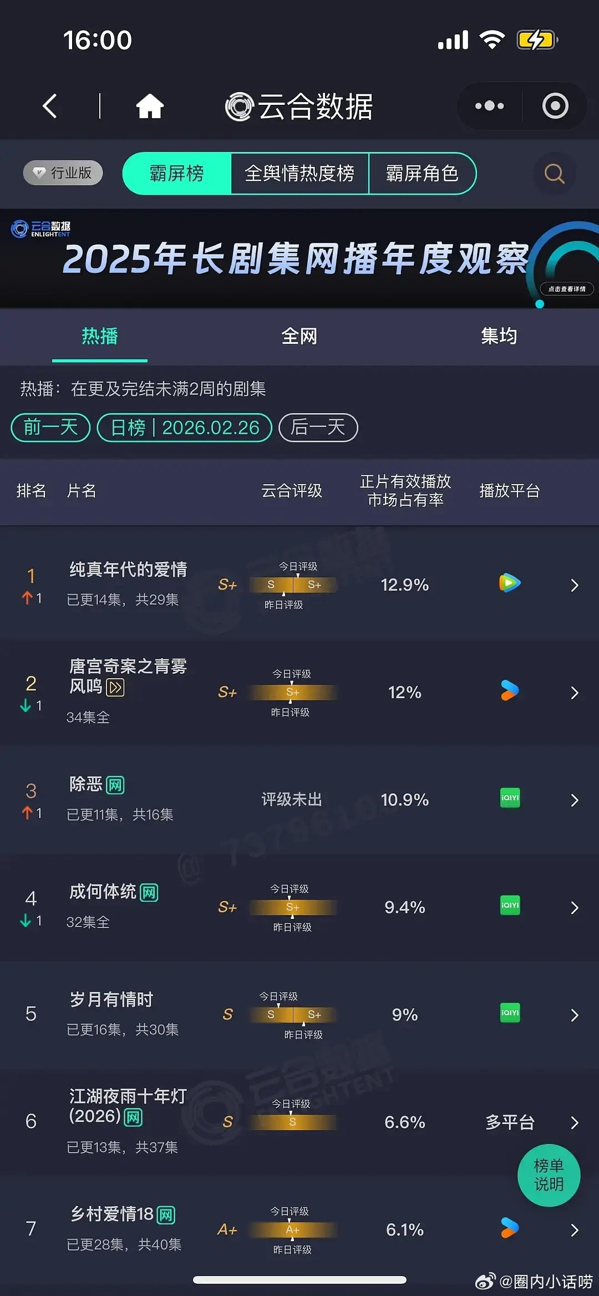Open the 榜单说明 button
Screen dimensions: 599x1296
pos(549,1175)
